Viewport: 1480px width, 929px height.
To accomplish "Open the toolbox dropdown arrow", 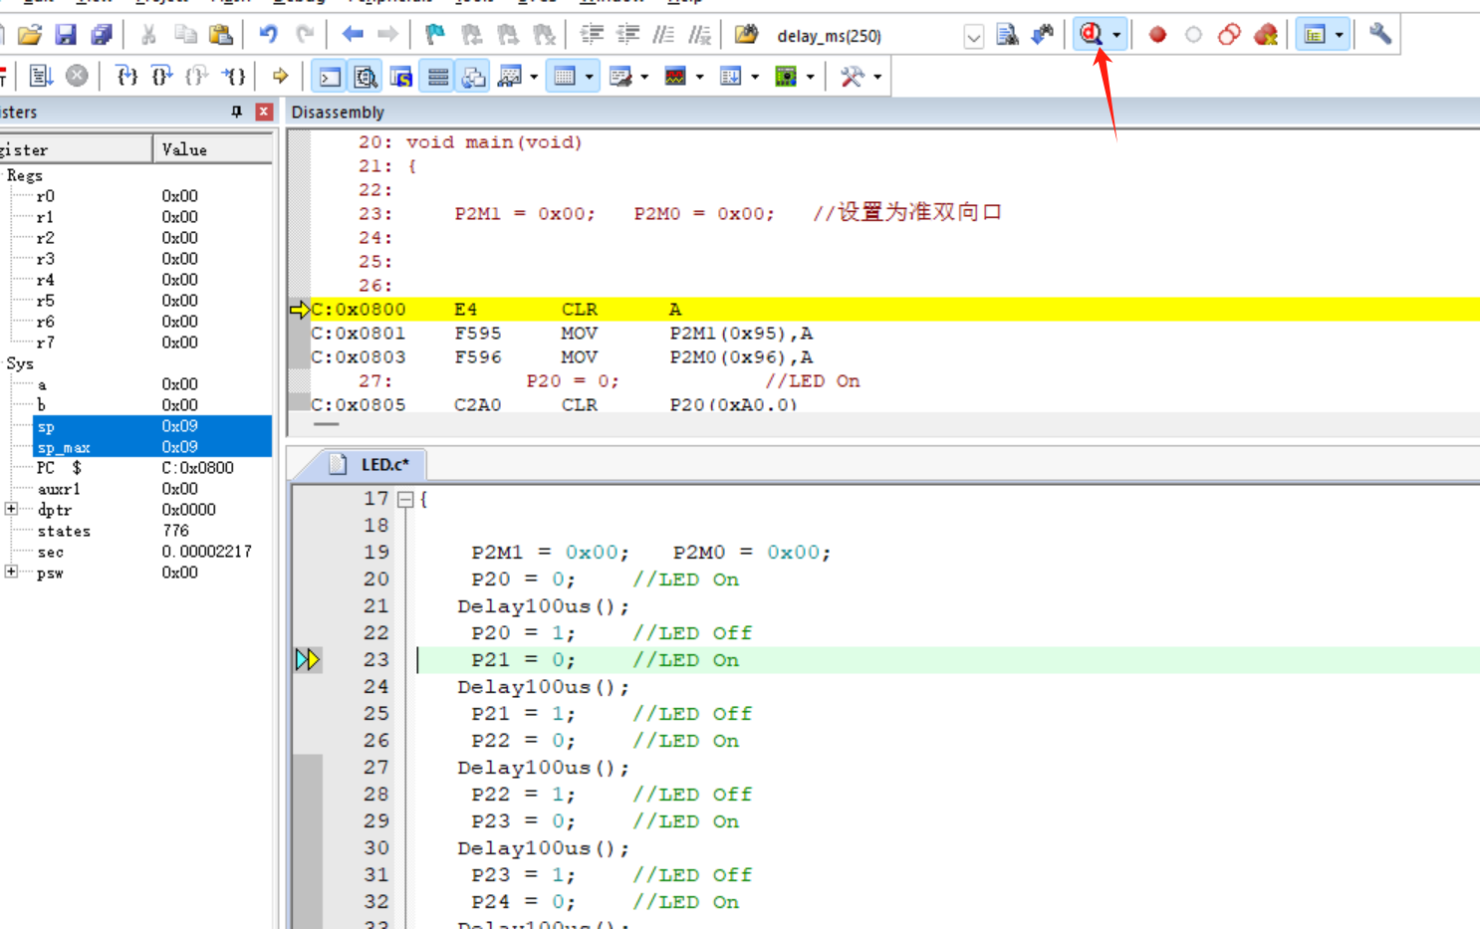I will pyautogui.click(x=877, y=77).
